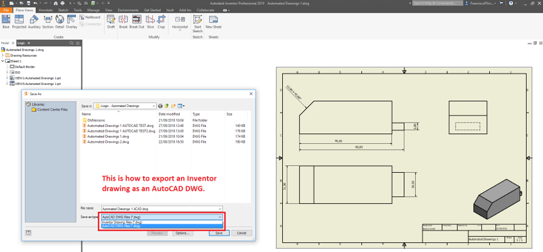Select the Break Out tool
The width and height of the screenshot is (543, 252).
(x=137, y=21)
